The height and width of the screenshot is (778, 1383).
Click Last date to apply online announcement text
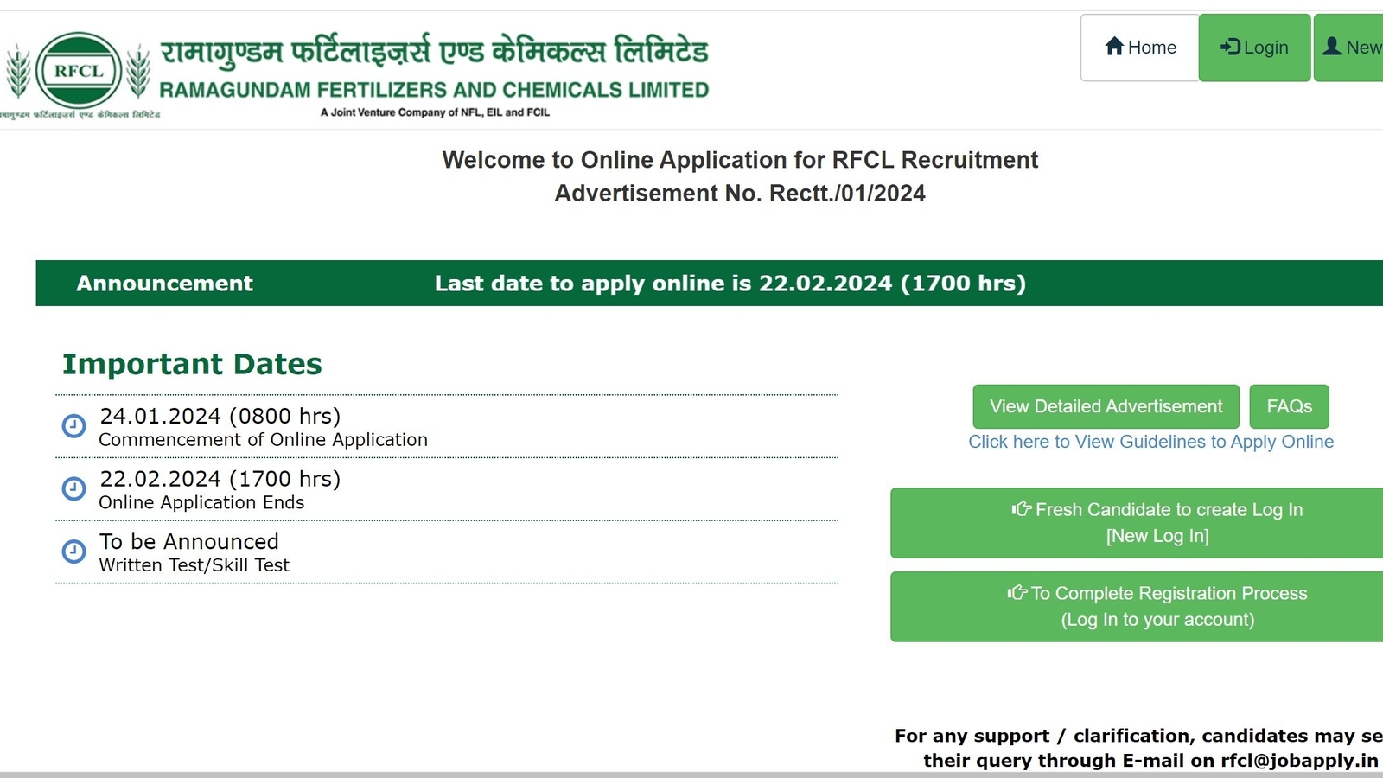730,284
